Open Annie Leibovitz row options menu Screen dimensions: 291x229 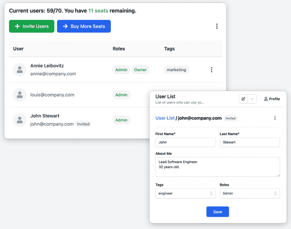click(x=211, y=70)
